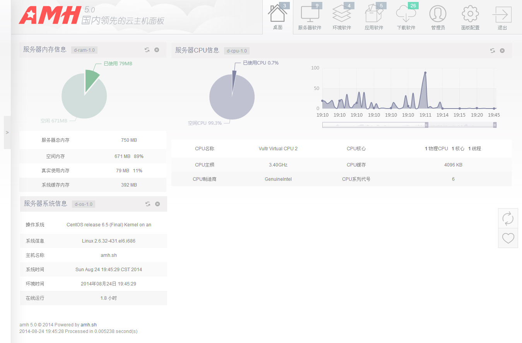Open the amh.sh link in the footer

(x=88, y=324)
